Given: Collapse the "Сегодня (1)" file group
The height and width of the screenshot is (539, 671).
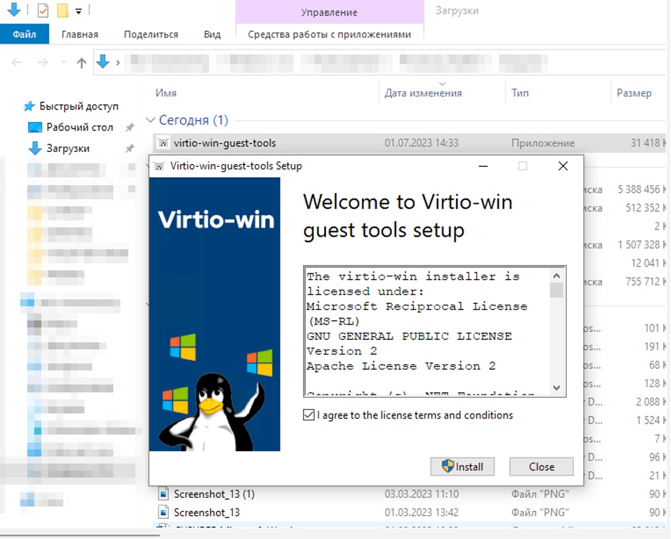Looking at the screenshot, I should pyautogui.click(x=151, y=120).
